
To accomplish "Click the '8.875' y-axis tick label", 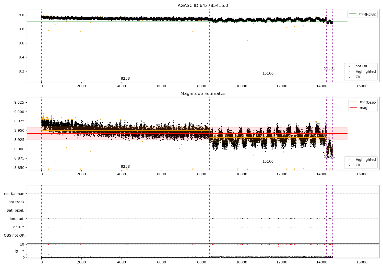I will [x=19, y=159].
